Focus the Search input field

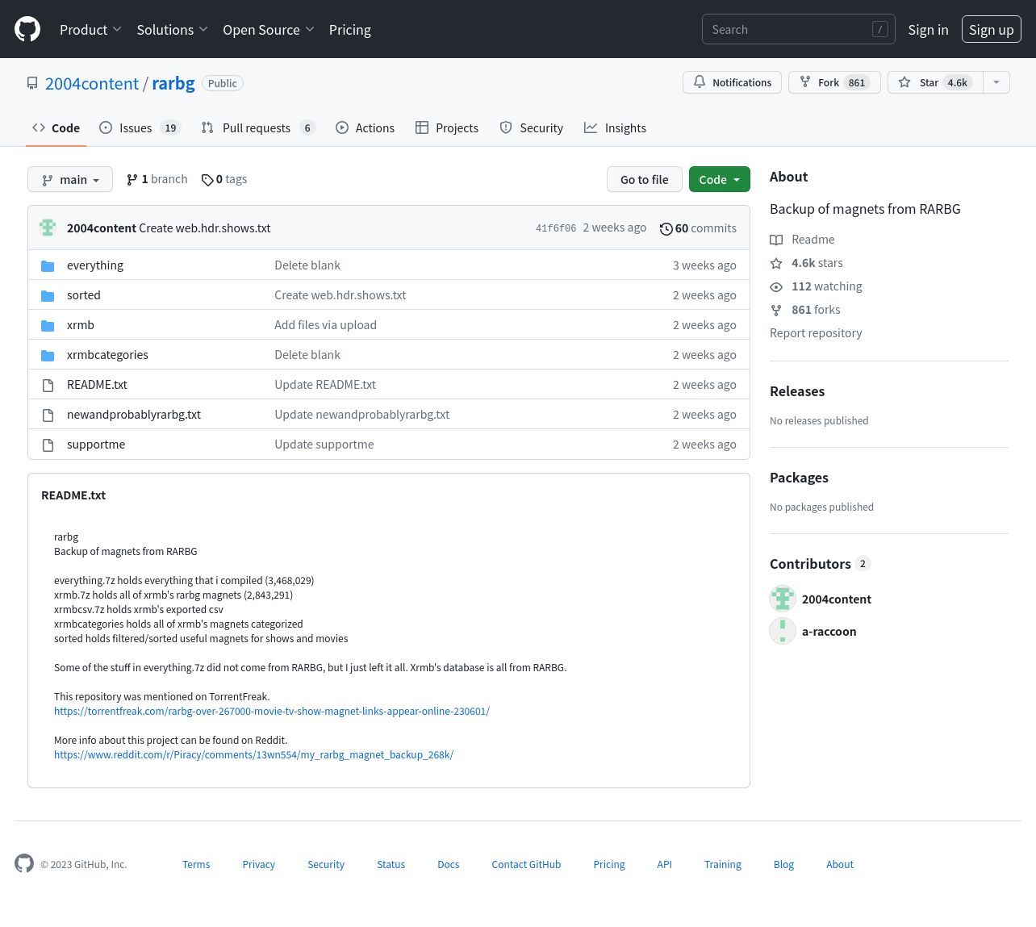799,29
